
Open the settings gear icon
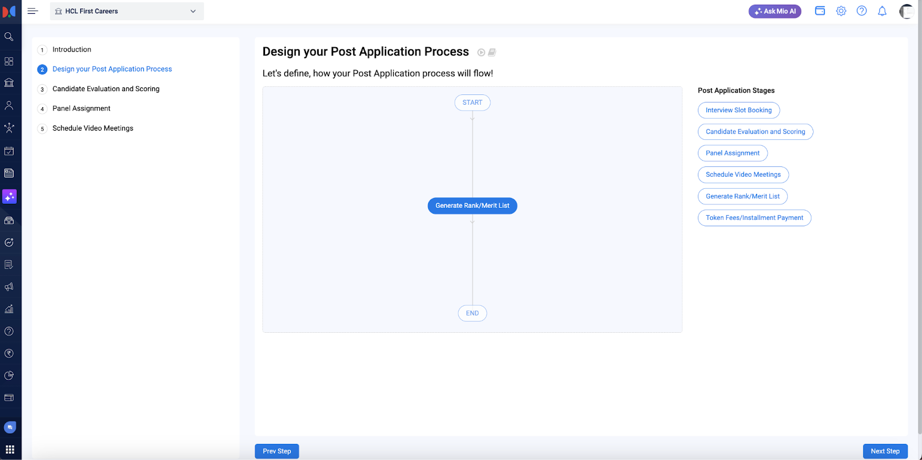pos(841,11)
